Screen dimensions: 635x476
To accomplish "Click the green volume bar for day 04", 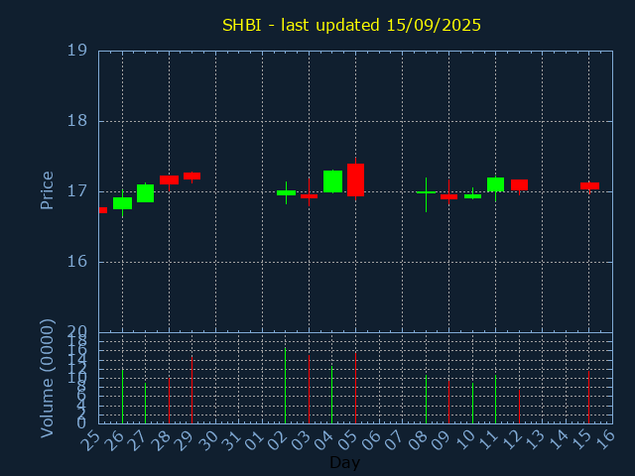I will (332, 395).
